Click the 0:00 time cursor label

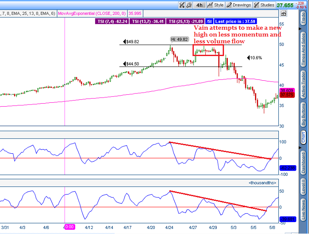(69, 227)
